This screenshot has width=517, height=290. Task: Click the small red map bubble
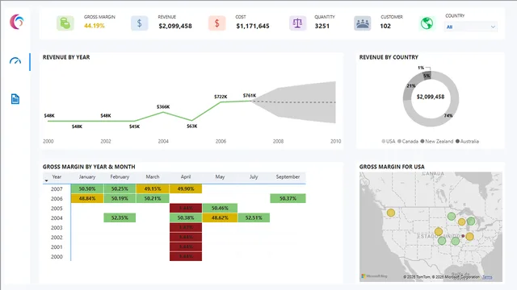(x=463, y=236)
